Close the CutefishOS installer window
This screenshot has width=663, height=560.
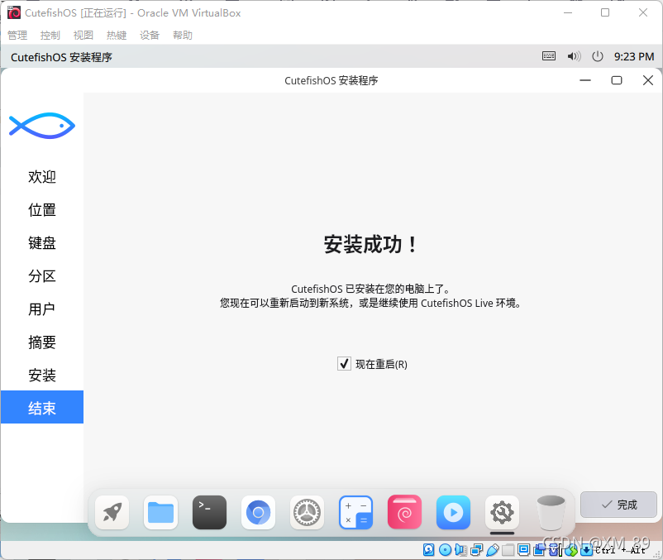pos(648,80)
